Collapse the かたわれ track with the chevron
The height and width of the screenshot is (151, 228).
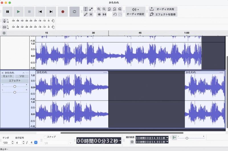23,73
